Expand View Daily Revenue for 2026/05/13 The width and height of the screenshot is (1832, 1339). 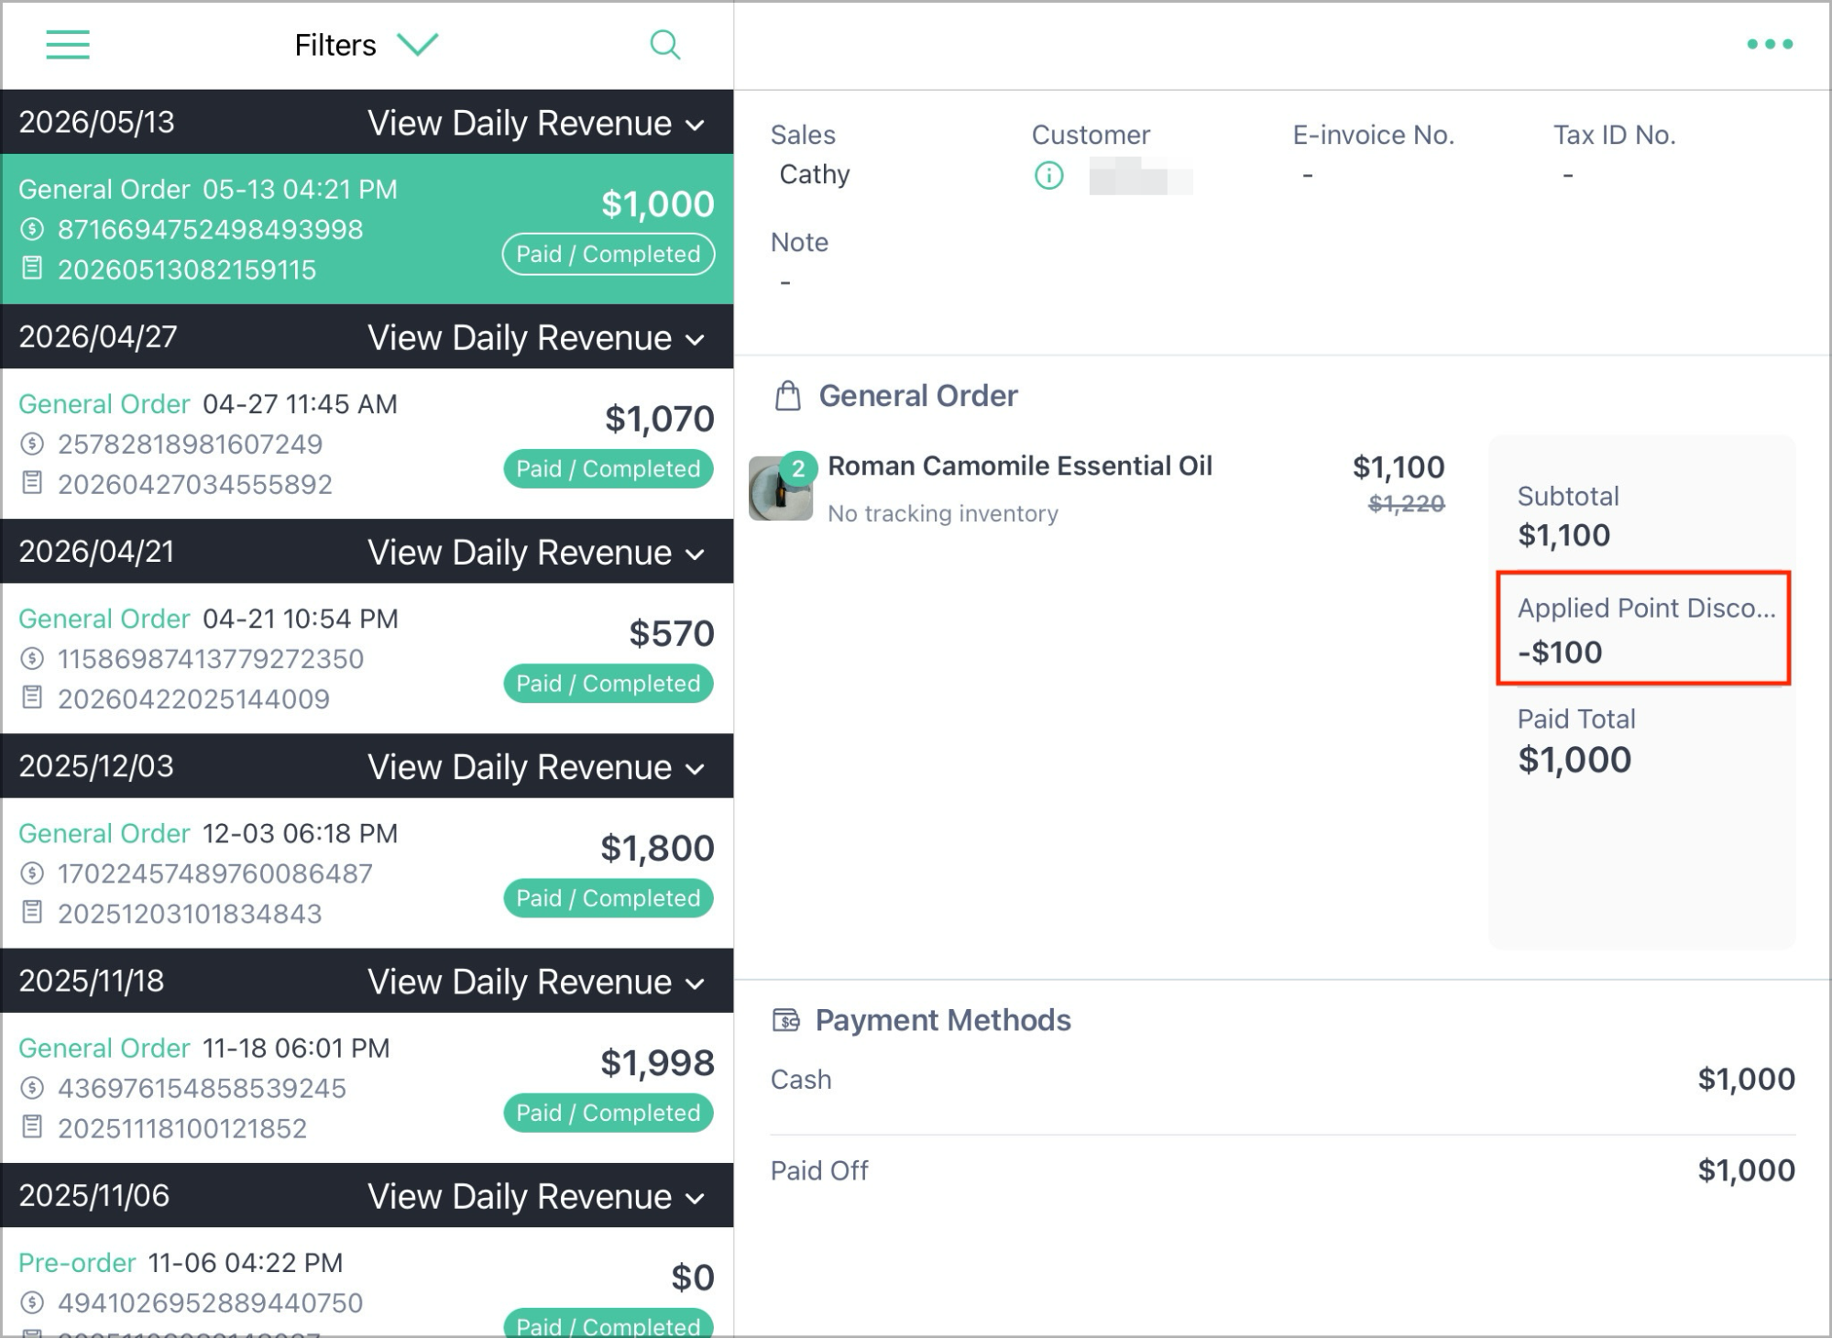[x=536, y=123]
